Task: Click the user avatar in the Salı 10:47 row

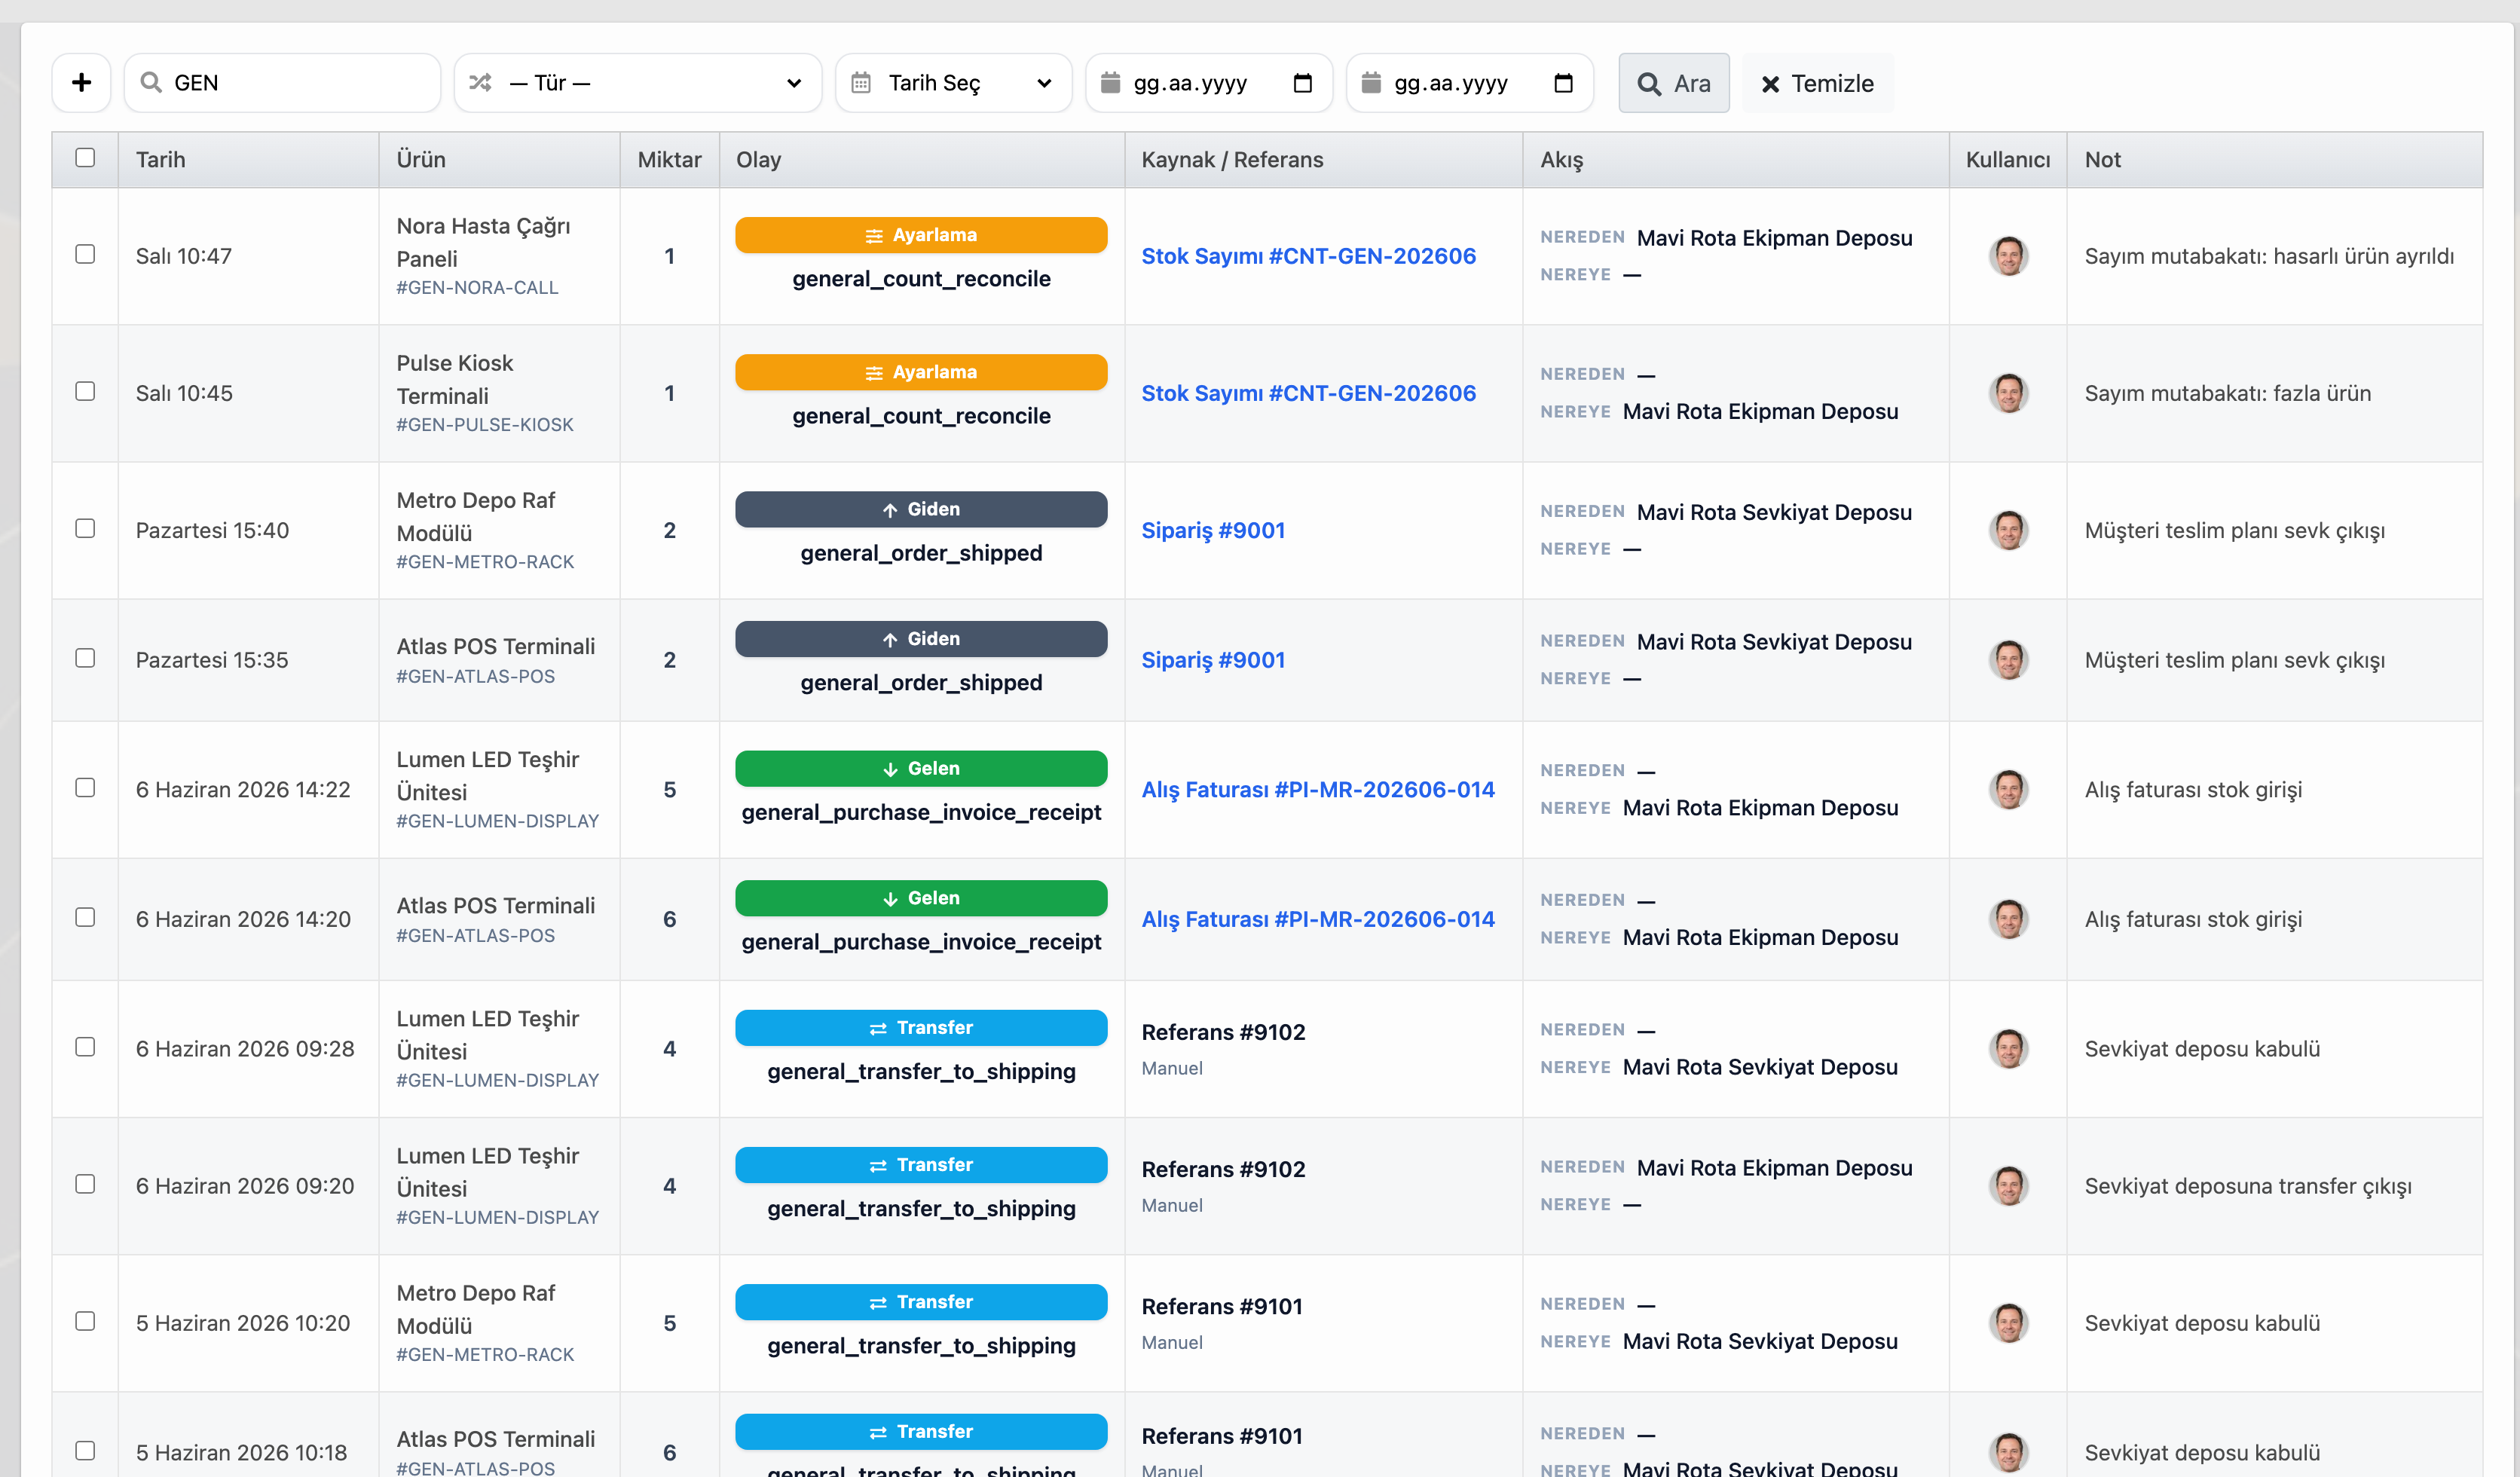Action: 2008,256
